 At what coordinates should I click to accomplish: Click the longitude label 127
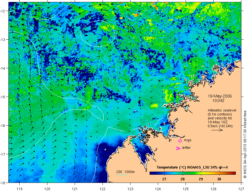click(x=241, y=189)
